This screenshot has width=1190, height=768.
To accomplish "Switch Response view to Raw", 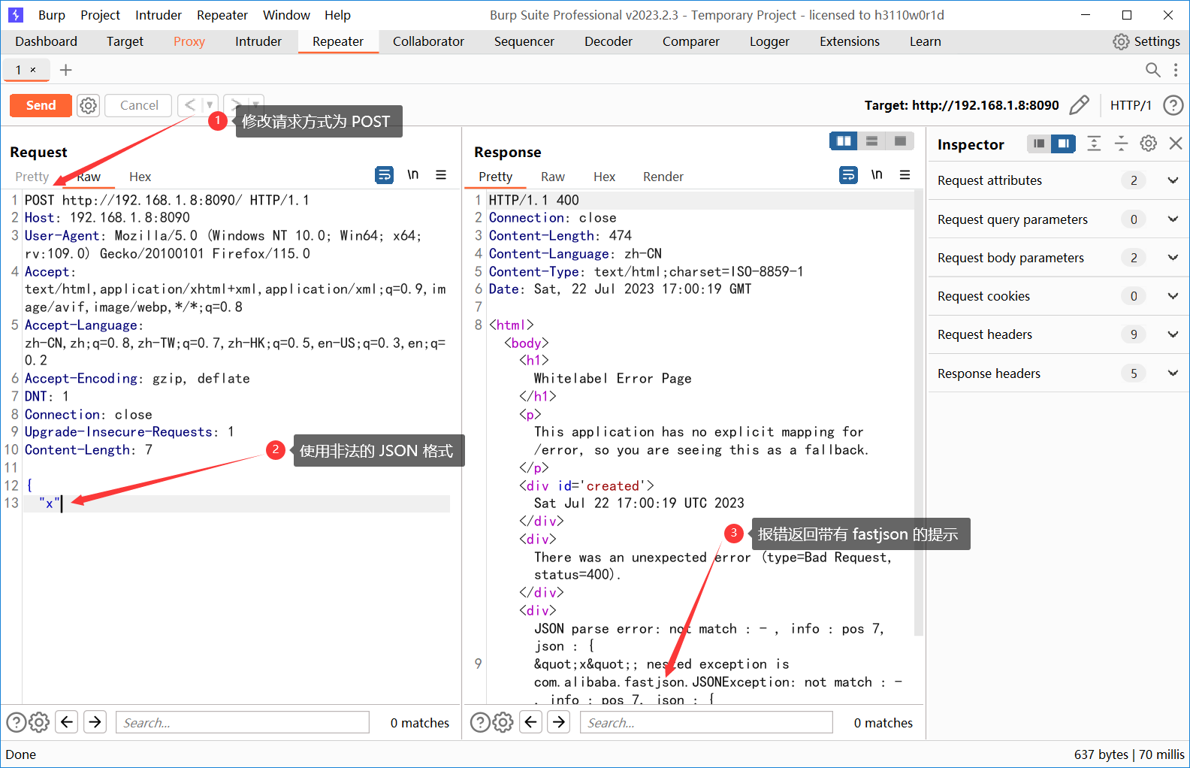I will (x=553, y=177).
